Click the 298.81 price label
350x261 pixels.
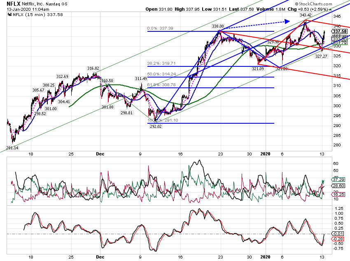tap(126, 113)
